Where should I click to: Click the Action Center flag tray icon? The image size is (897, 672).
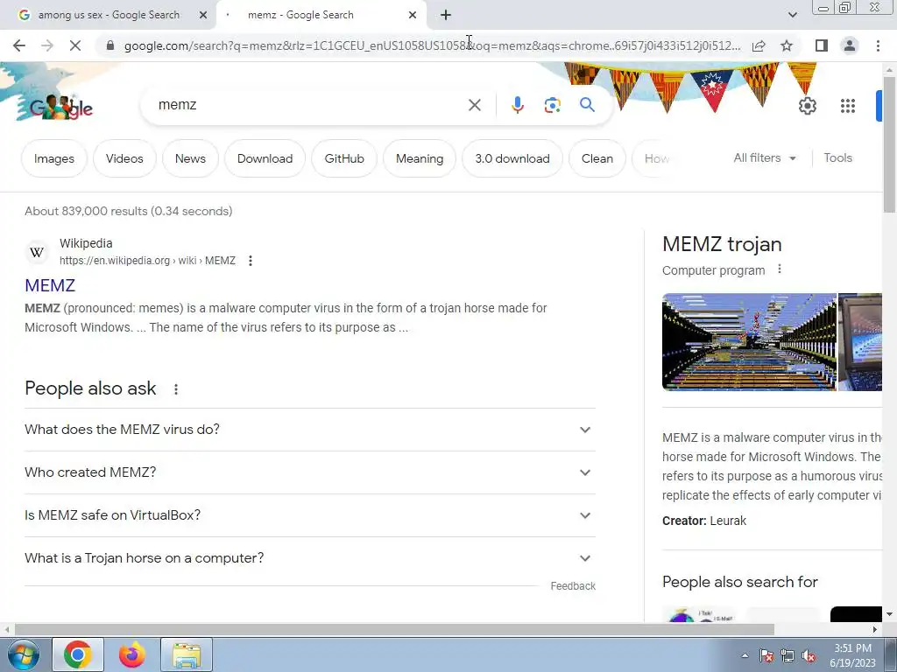coord(766,656)
